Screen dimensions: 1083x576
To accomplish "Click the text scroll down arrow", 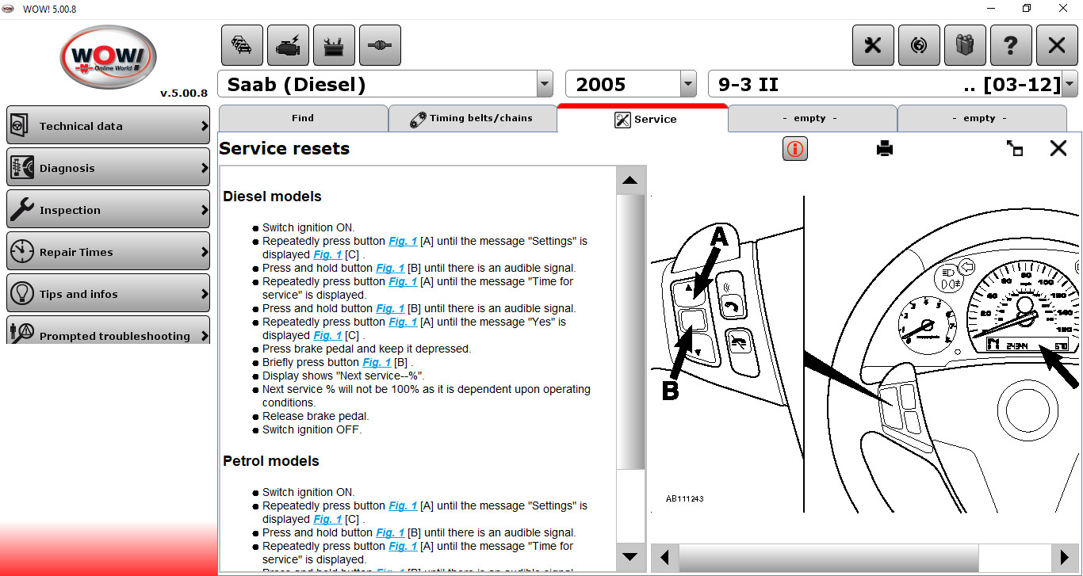I will click(630, 555).
